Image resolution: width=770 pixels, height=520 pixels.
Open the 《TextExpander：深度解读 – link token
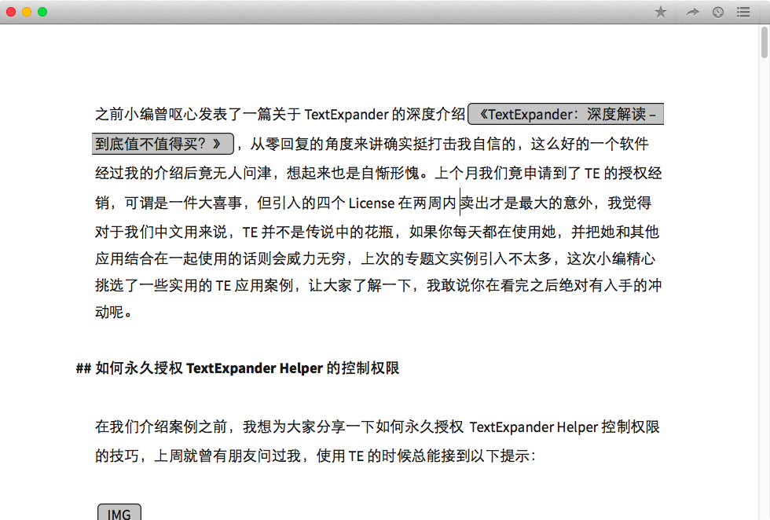pyautogui.click(x=566, y=114)
